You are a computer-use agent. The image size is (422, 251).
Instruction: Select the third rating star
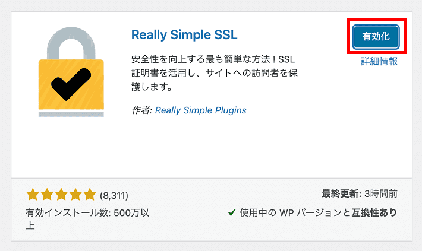(61, 195)
